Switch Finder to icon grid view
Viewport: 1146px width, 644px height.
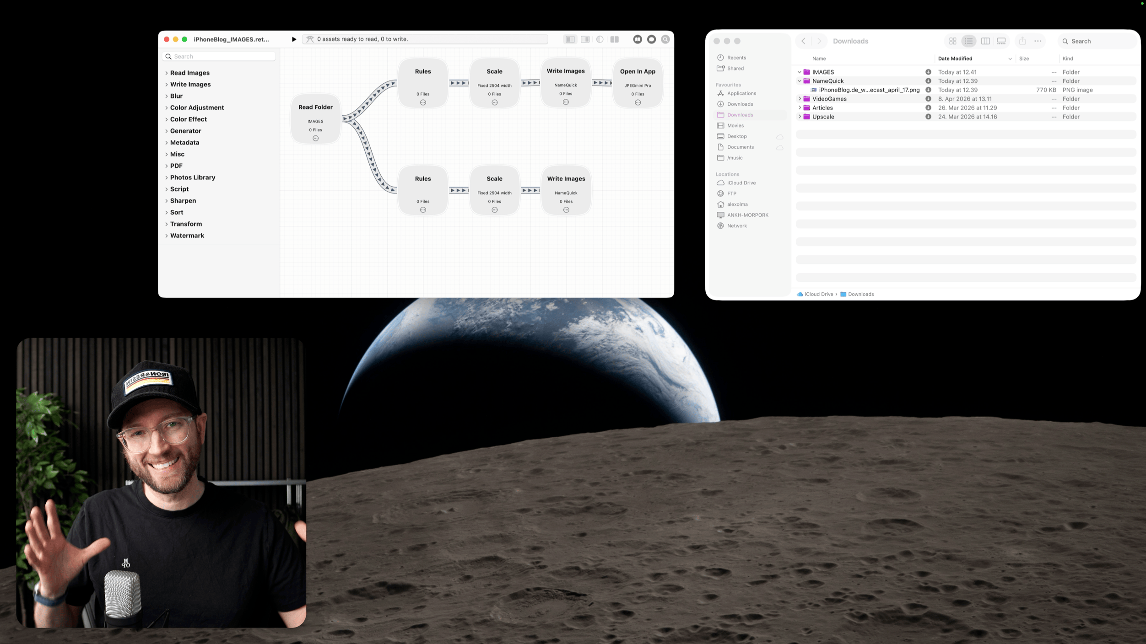tap(953, 41)
